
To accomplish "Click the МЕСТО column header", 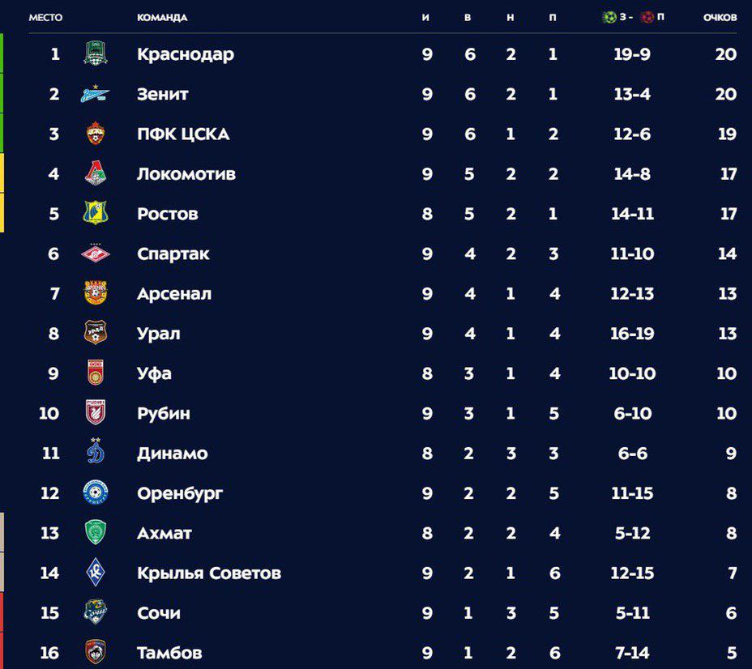I will (45, 18).
